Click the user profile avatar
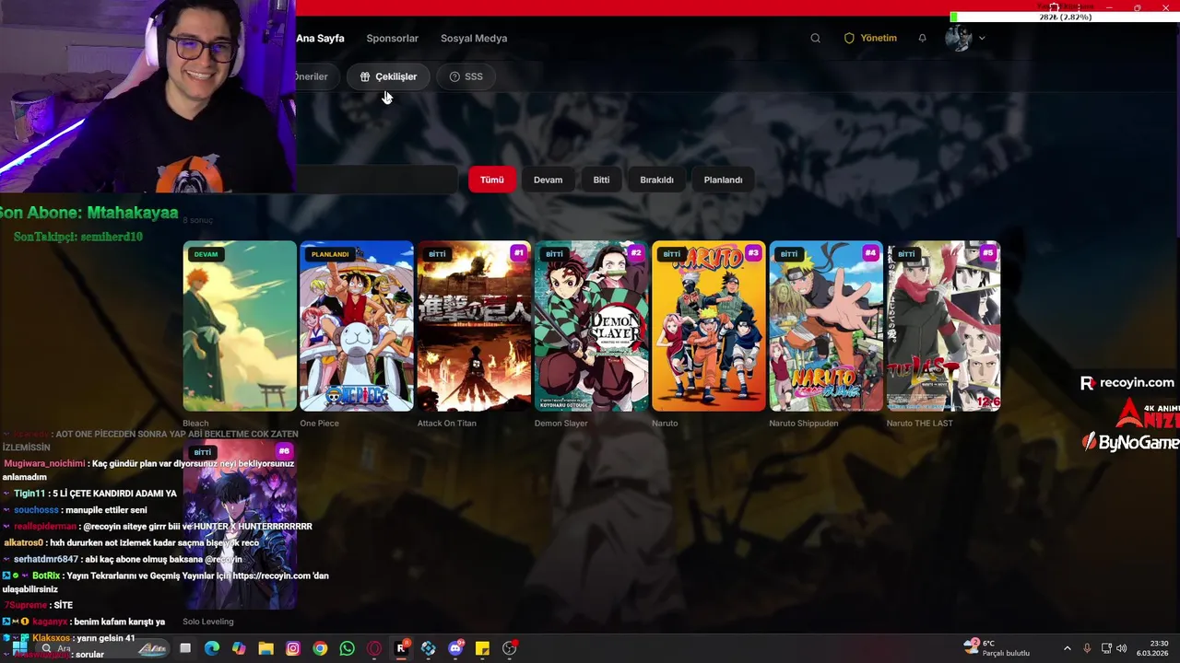Screen dimensions: 1180x663 pyautogui.click(x=959, y=38)
